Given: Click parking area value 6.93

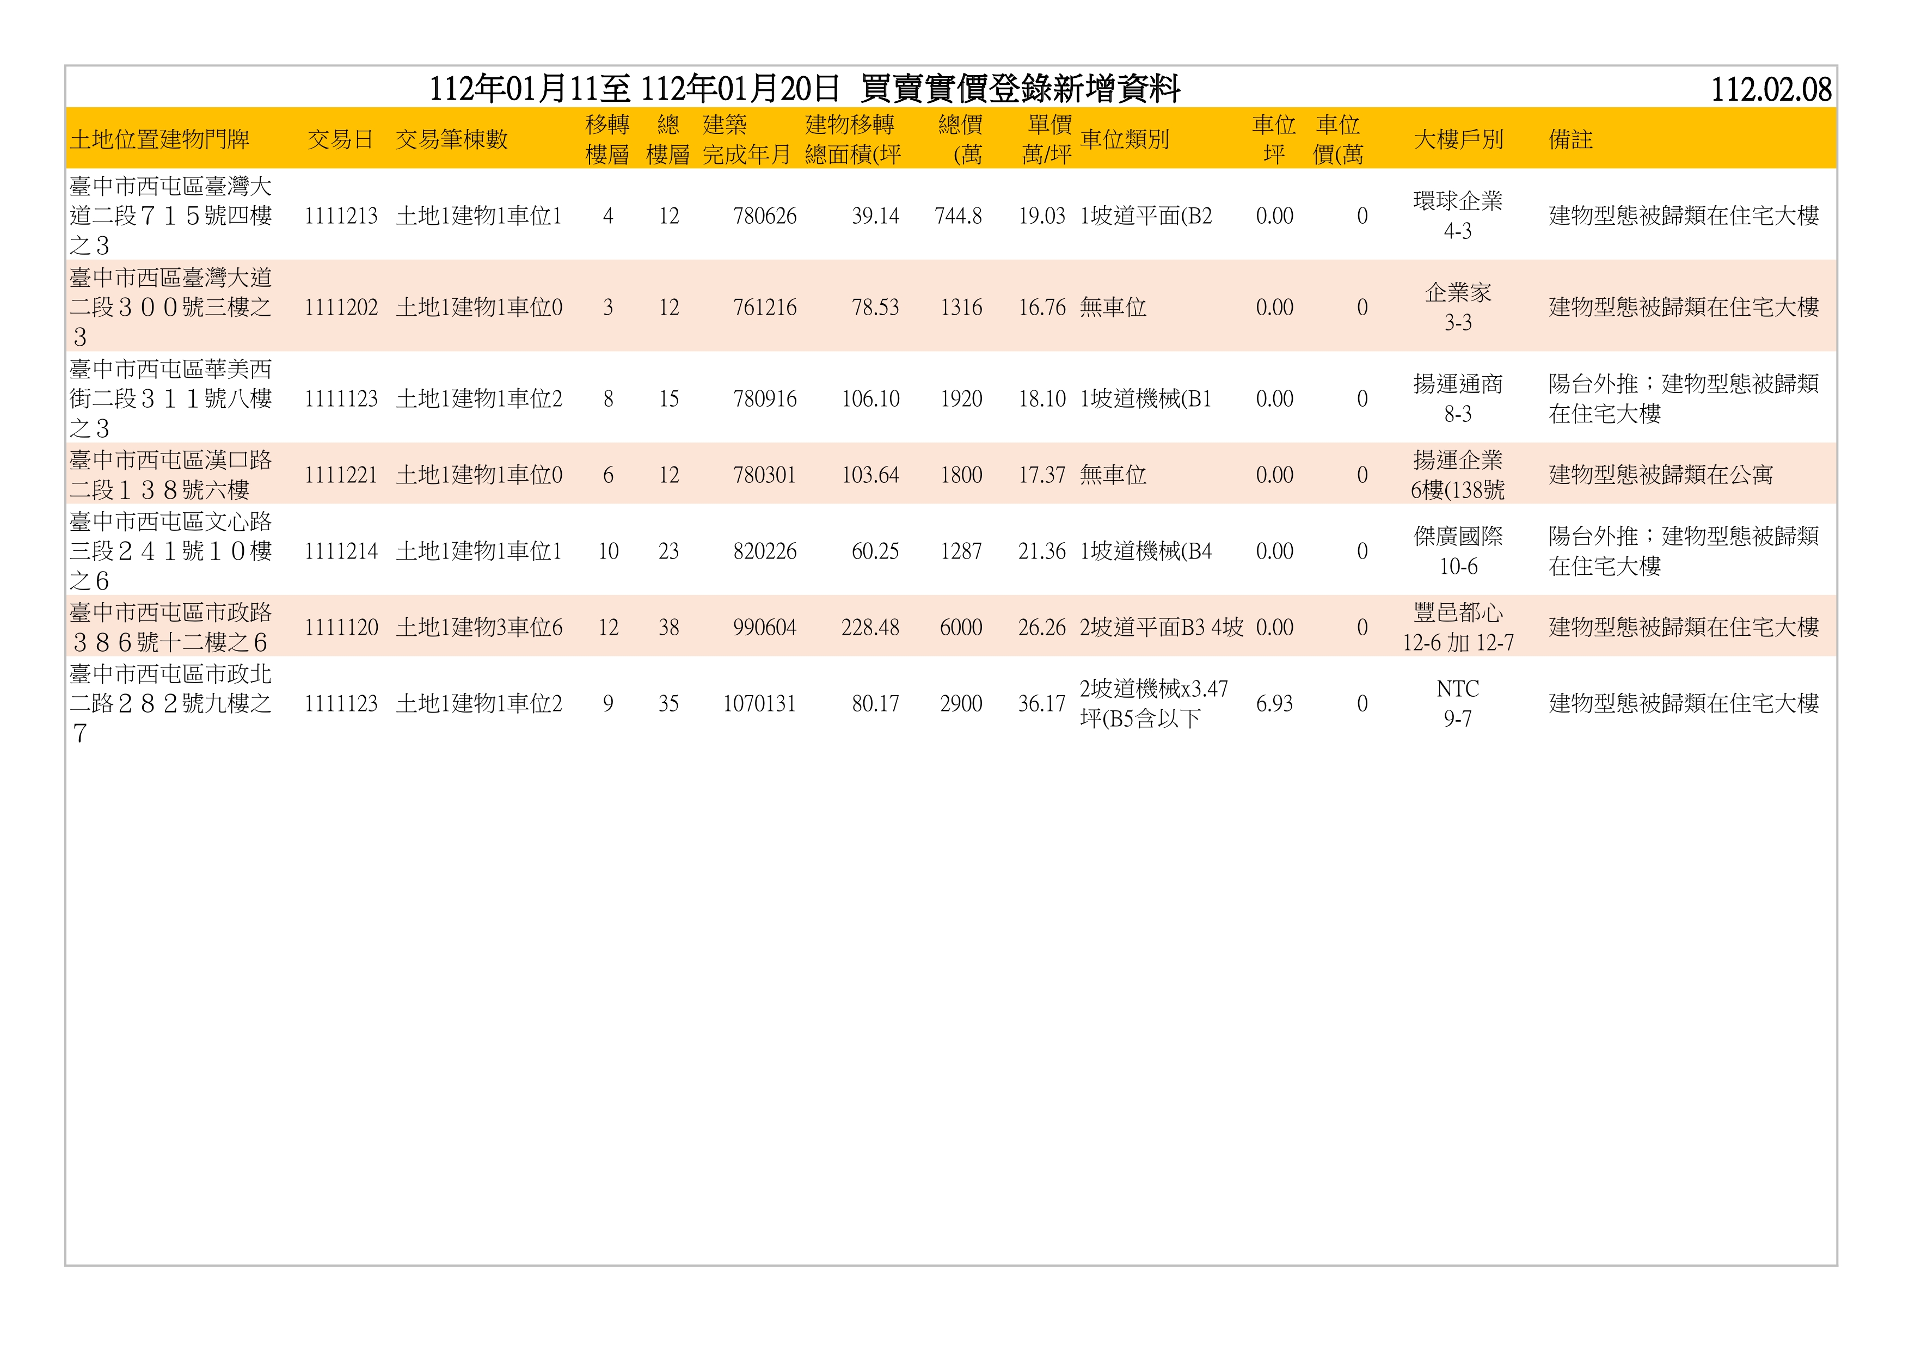Looking at the screenshot, I should [1275, 704].
